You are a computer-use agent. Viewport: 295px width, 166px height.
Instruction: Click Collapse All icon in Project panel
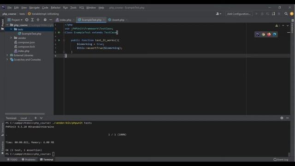(38, 20)
